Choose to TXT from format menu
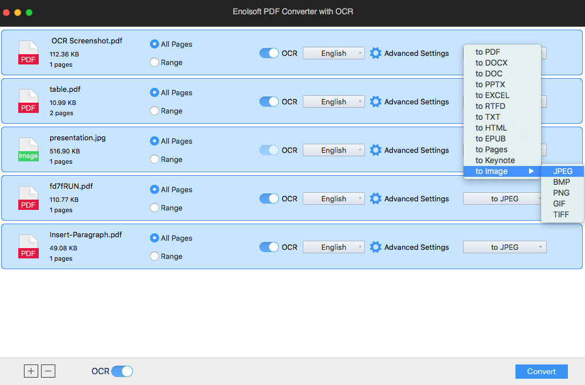585x385 pixels. pyautogui.click(x=502, y=117)
